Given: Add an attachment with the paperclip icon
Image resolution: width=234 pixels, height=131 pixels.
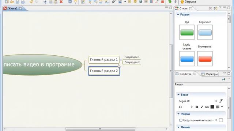Looking at the screenshot, I should pyautogui.click(x=114, y=2).
